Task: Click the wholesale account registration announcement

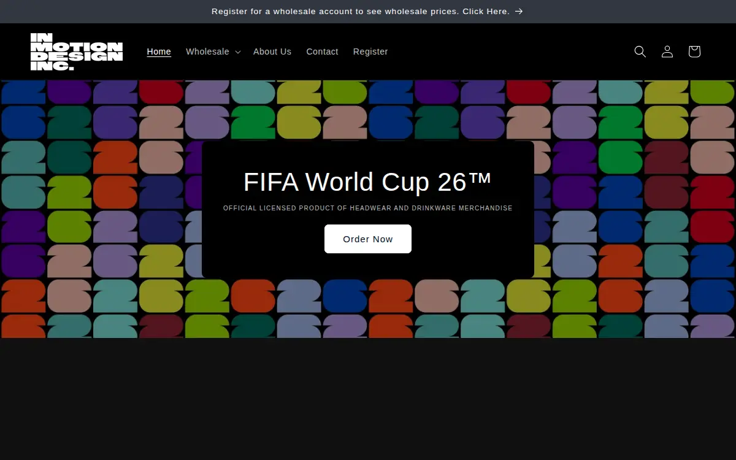Action: (367, 11)
